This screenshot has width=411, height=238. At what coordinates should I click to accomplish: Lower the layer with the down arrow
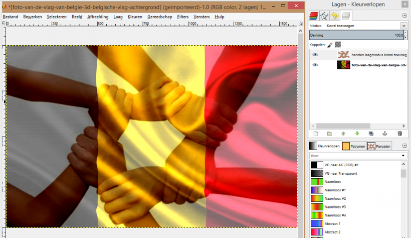pos(357,134)
